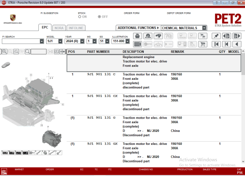
Task: Select the first illustration thumbnail in strip
Action: (4, 153)
